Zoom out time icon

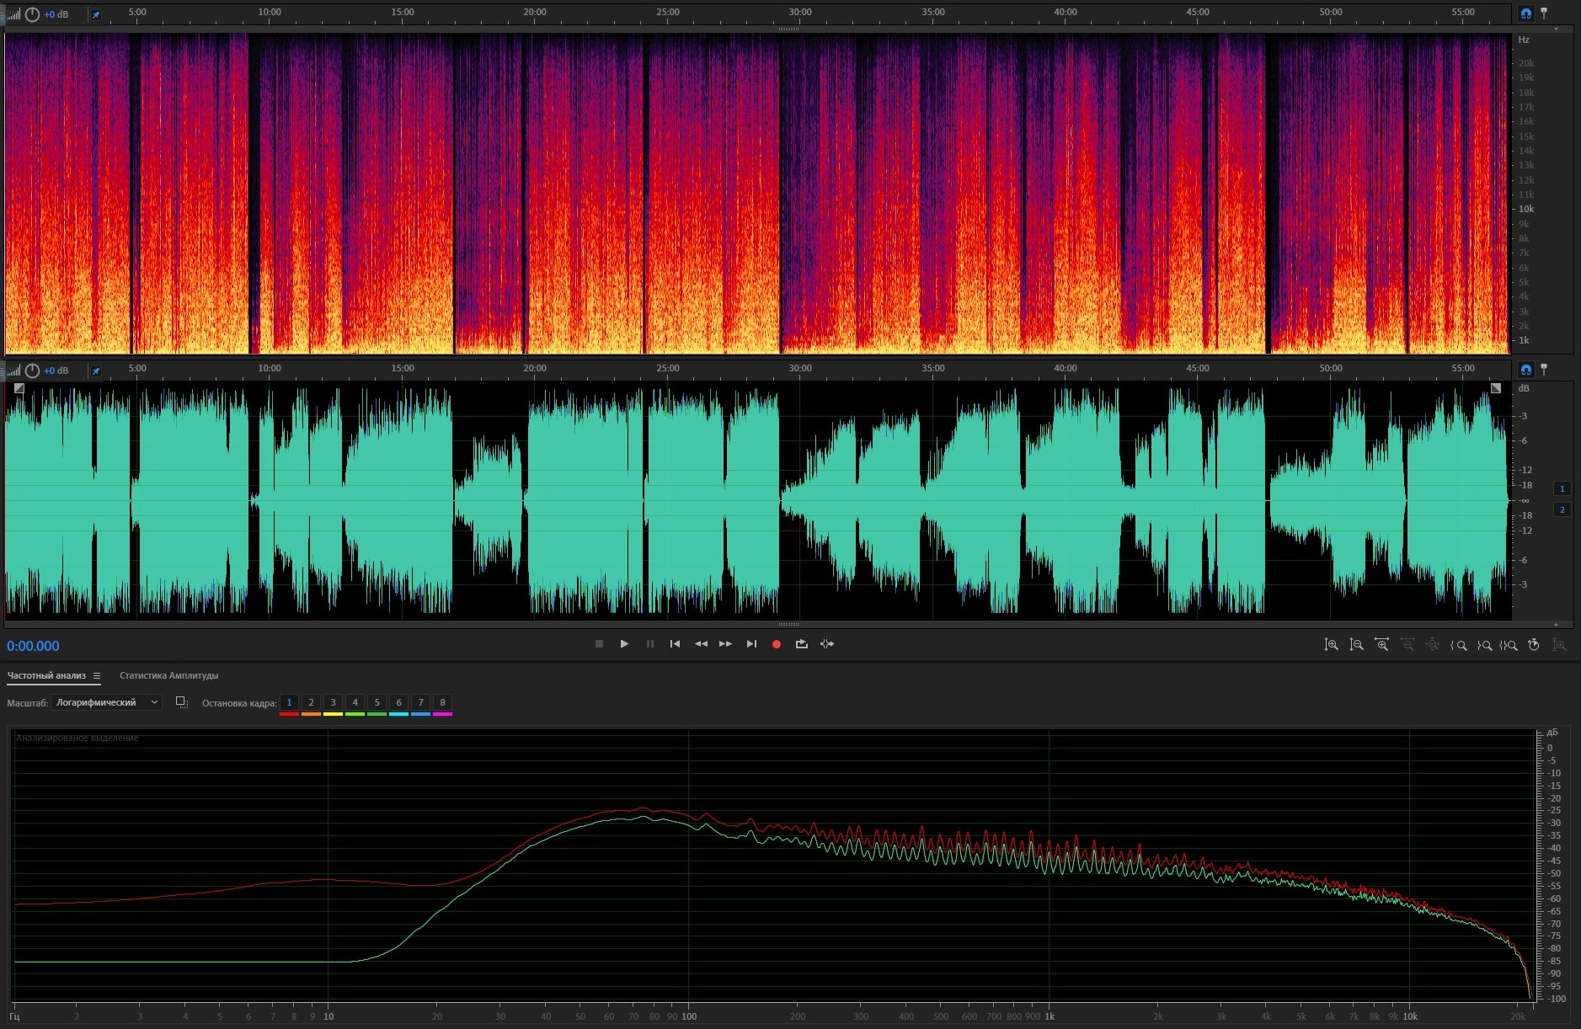click(x=1407, y=645)
